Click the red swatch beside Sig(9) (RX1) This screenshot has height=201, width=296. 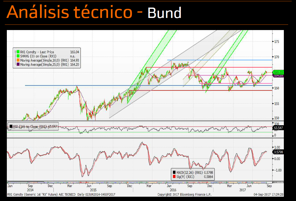pyautogui.click(x=174, y=177)
